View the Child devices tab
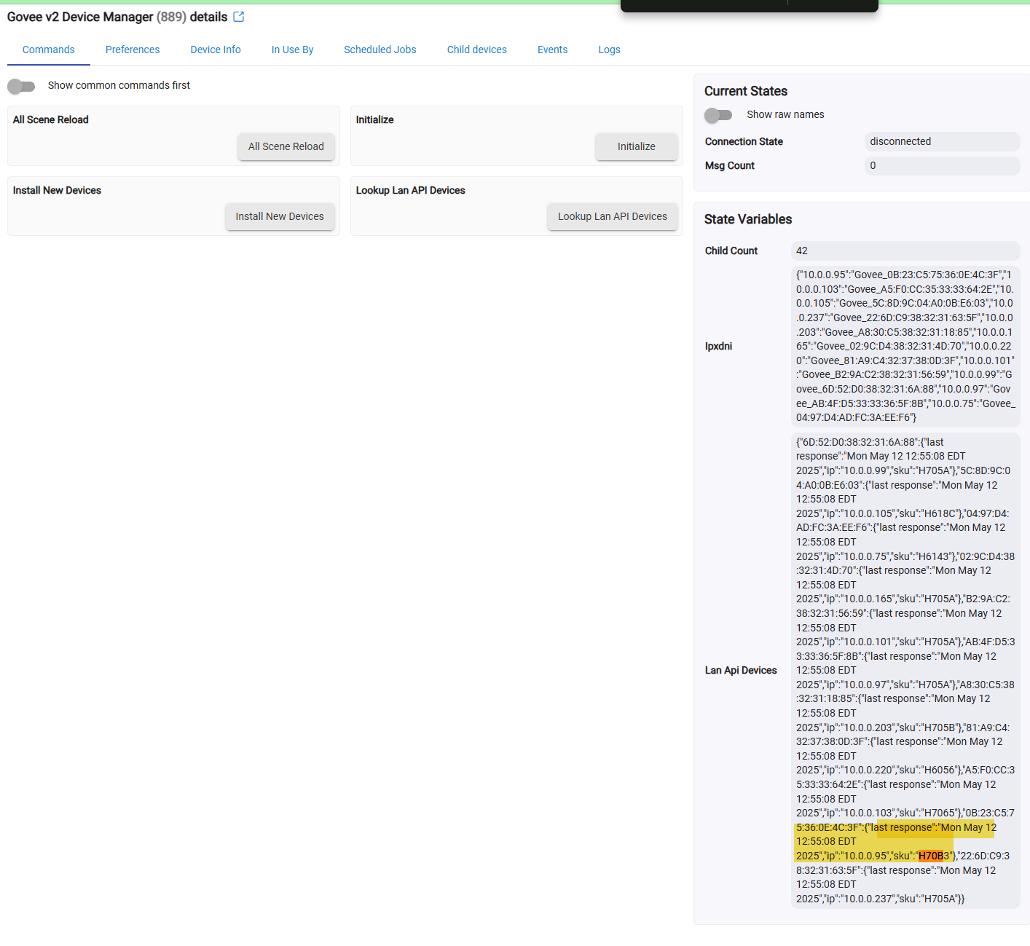The image size is (1030, 946). pyautogui.click(x=477, y=50)
